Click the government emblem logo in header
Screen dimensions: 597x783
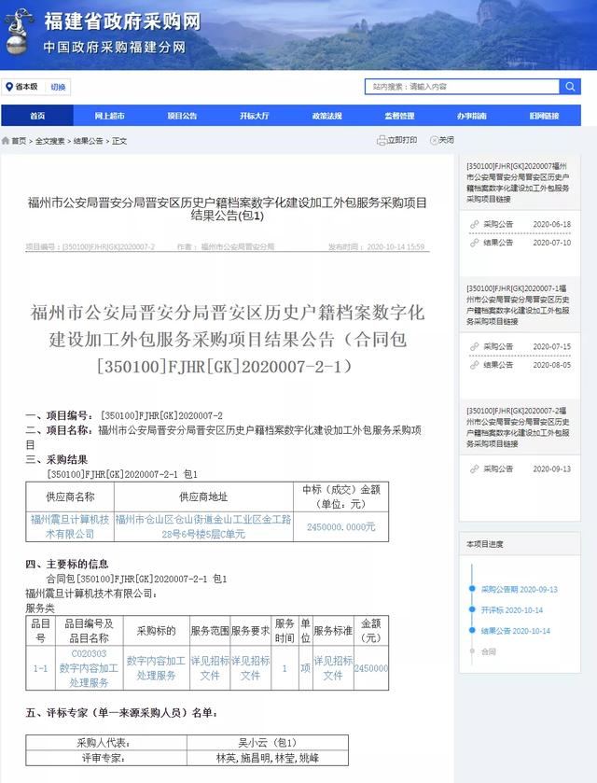[x=18, y=31]
